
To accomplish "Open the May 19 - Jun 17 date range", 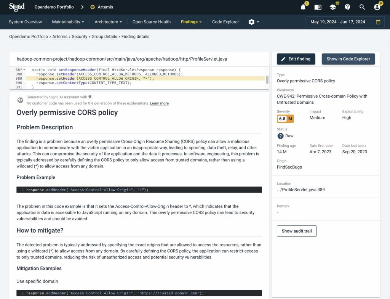I will pyautogui.click(x=345, y=22).
